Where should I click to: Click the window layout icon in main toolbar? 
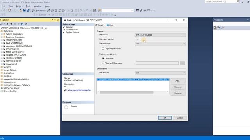point(149,10)
